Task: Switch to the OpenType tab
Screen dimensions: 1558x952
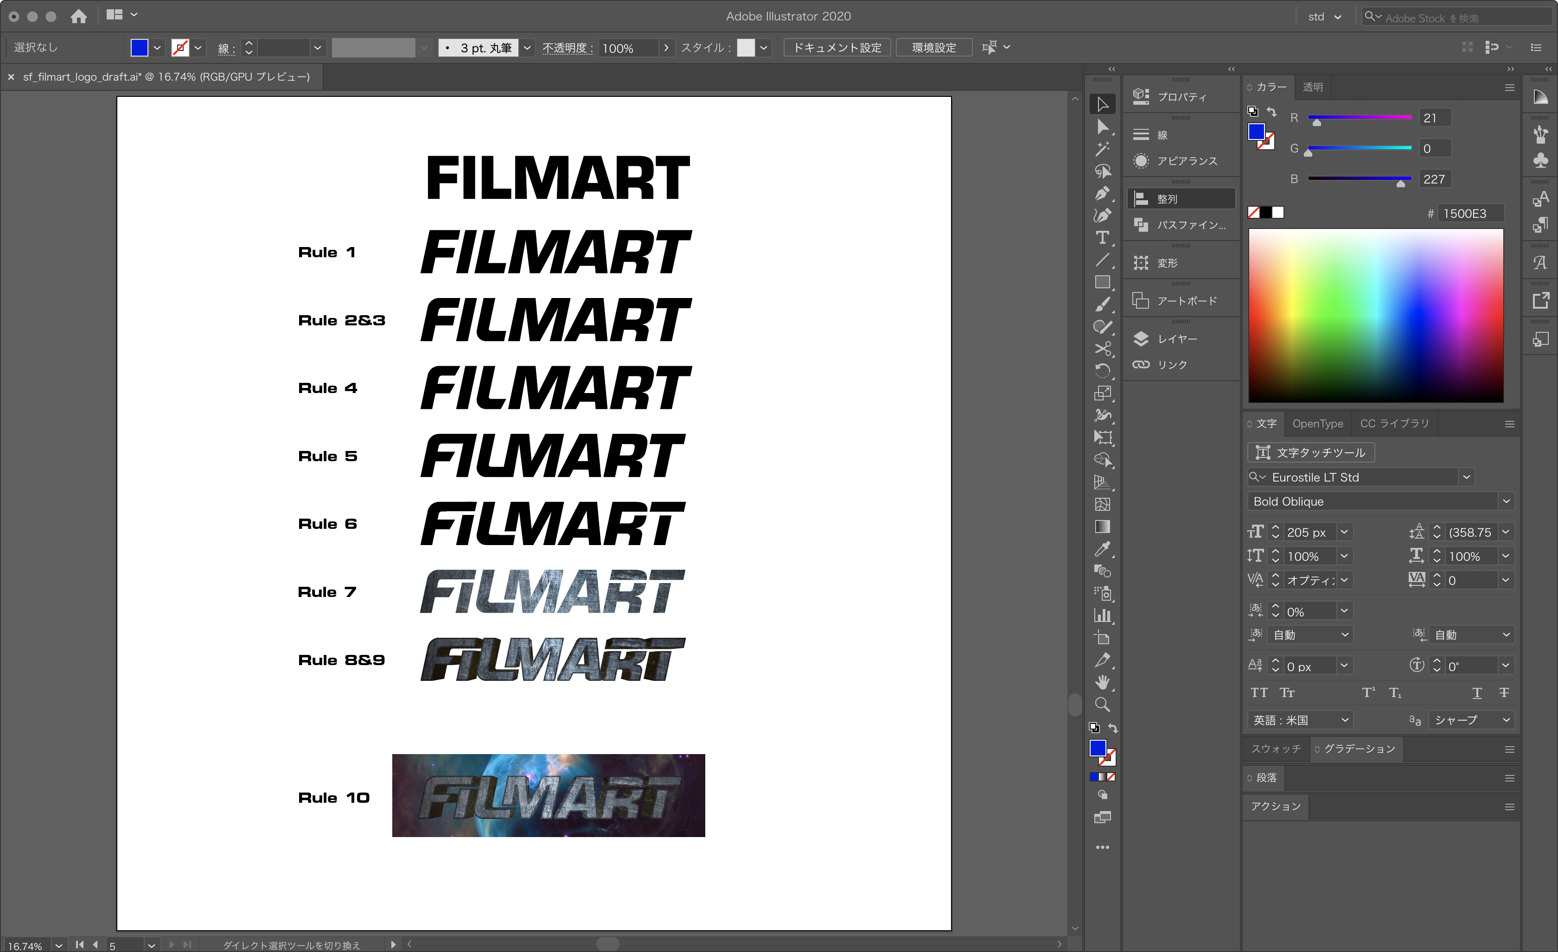Action: [1317, 424]
